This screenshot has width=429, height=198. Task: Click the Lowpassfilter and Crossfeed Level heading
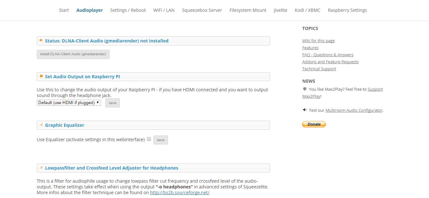pyautogui.click(x=111, y=168)
